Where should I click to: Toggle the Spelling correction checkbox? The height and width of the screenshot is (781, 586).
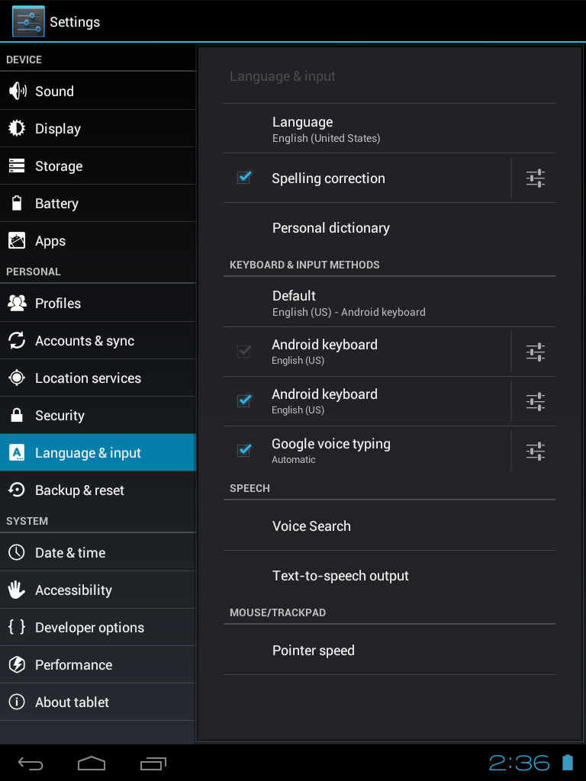[x=244, y=178]
